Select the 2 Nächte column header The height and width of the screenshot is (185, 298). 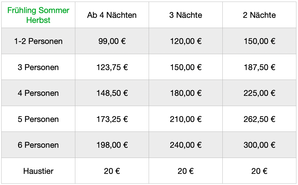(259, 15)
